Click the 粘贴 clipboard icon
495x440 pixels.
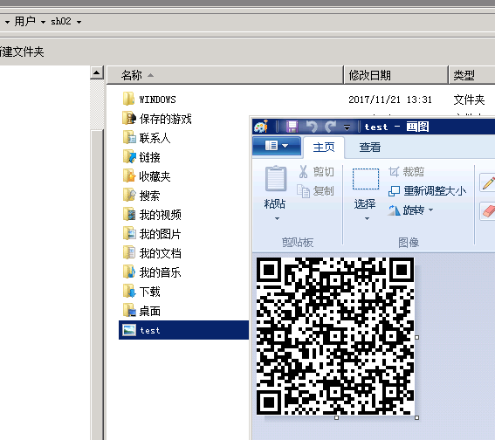click(276, 179)
